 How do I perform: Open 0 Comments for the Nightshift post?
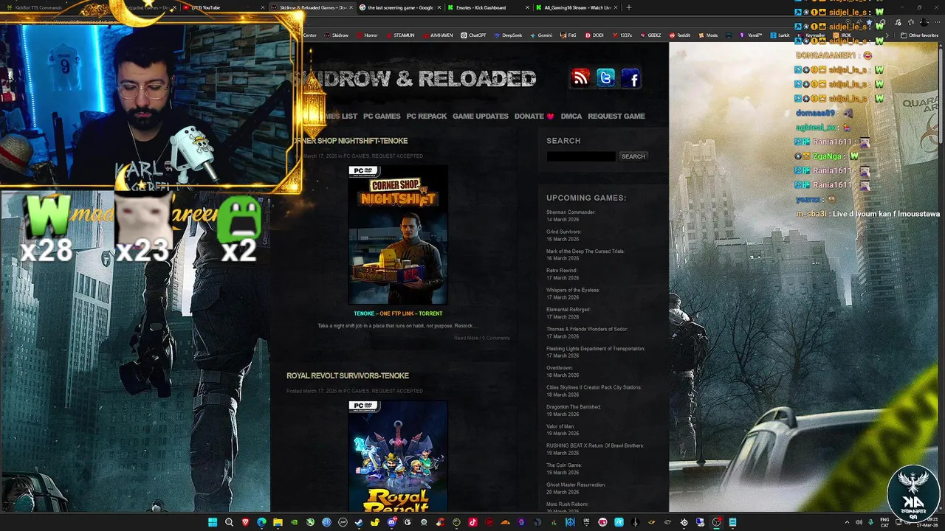click(496, 338)
